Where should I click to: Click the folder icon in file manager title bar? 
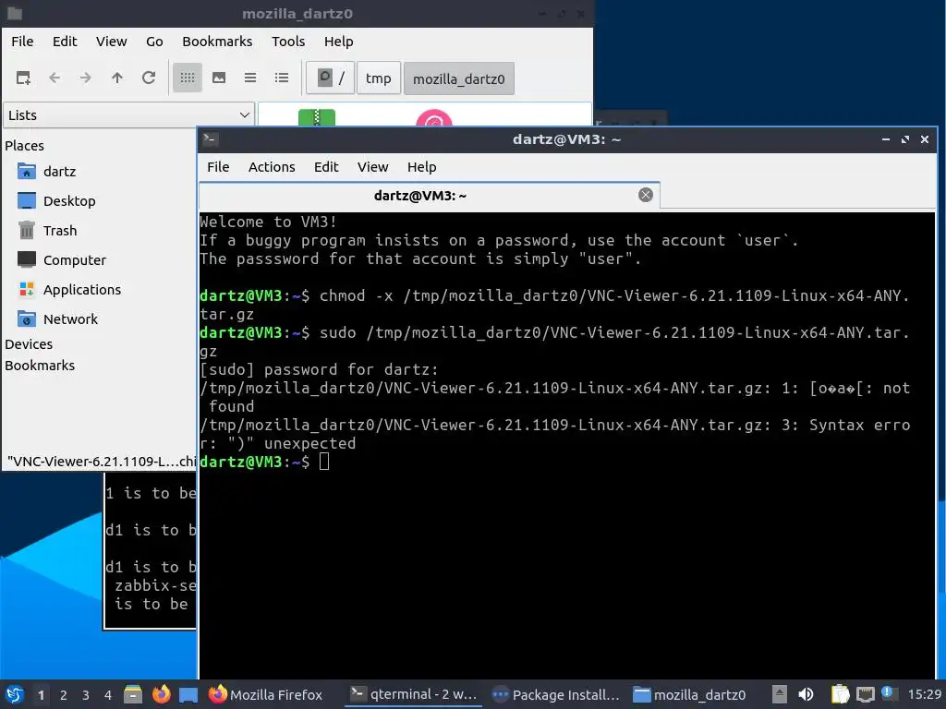click(15, 13)
